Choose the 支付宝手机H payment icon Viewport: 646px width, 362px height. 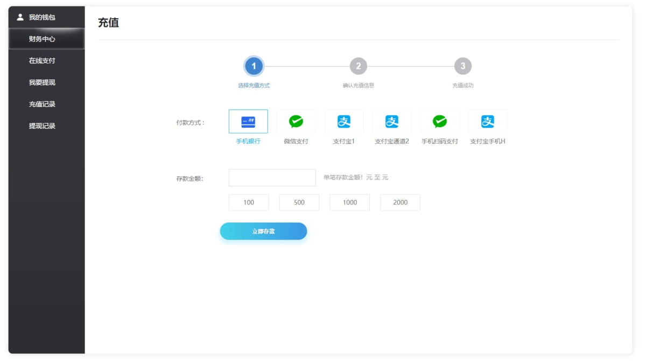coord(488,121)
